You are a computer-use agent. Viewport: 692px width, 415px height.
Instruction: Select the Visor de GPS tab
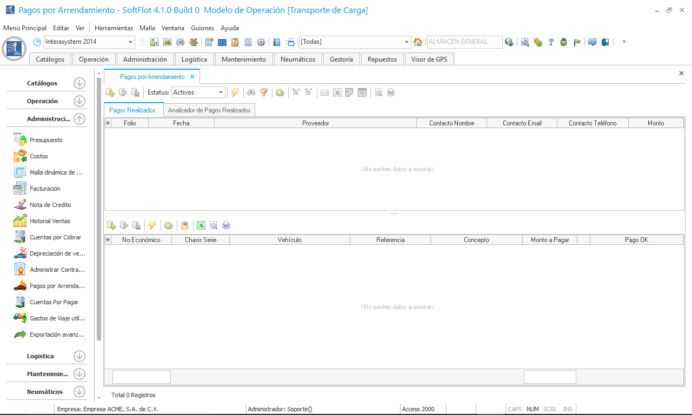tap(429, 59)
